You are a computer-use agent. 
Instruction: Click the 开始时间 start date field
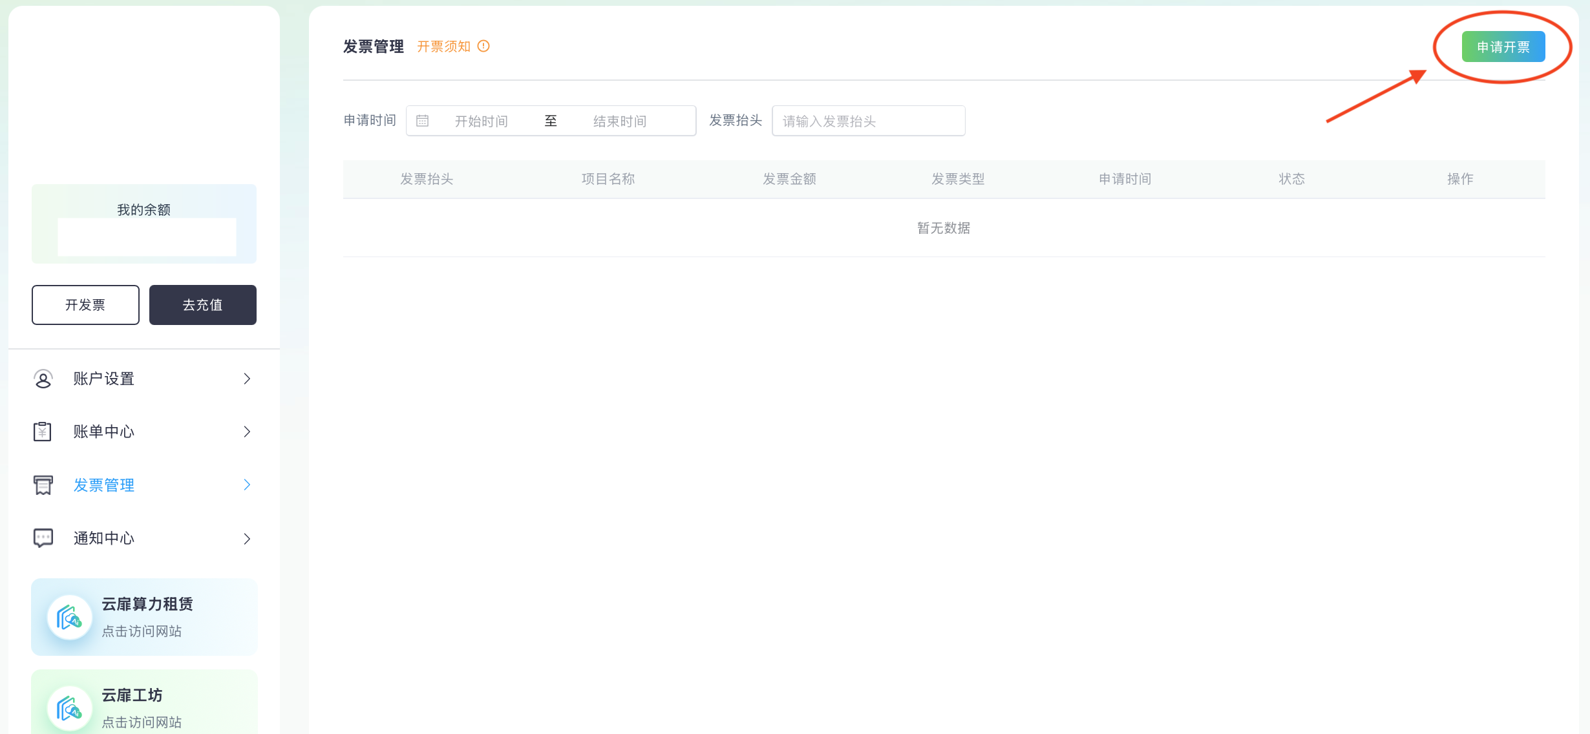click(x=482, y=121)
